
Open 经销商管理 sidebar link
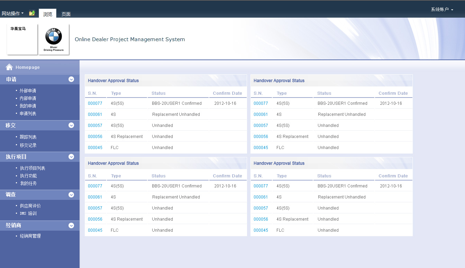pos(30,236)
